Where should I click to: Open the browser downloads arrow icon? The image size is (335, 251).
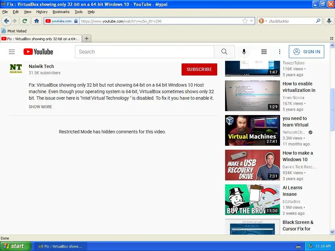(329, 21)
